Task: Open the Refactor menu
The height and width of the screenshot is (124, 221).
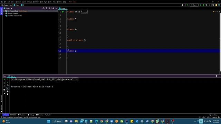Action: point(36,2)
